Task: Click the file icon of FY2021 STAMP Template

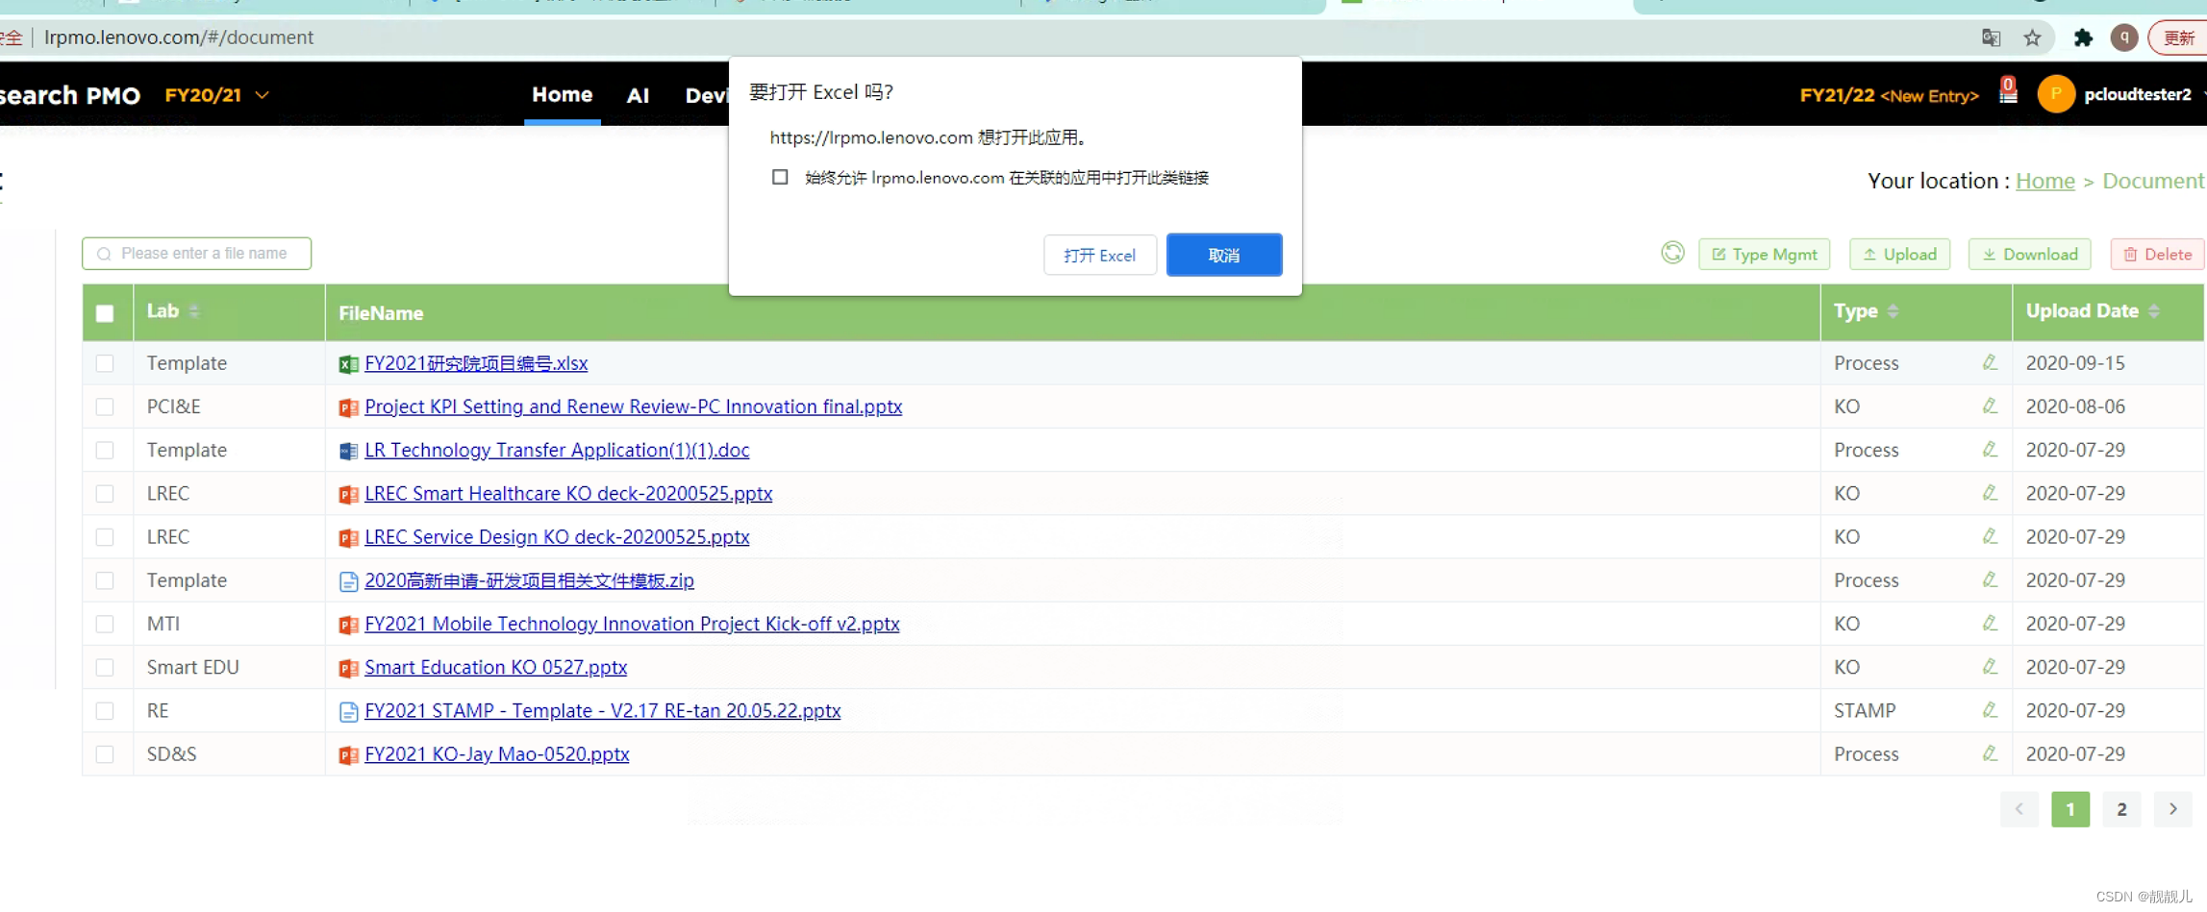Action: (348, 712)
